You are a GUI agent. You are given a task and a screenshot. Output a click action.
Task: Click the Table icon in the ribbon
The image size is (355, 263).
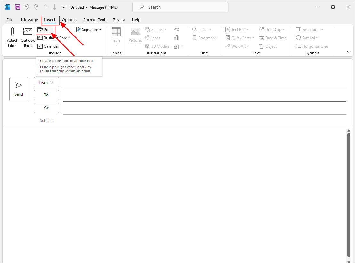click(x=116, y=32)
